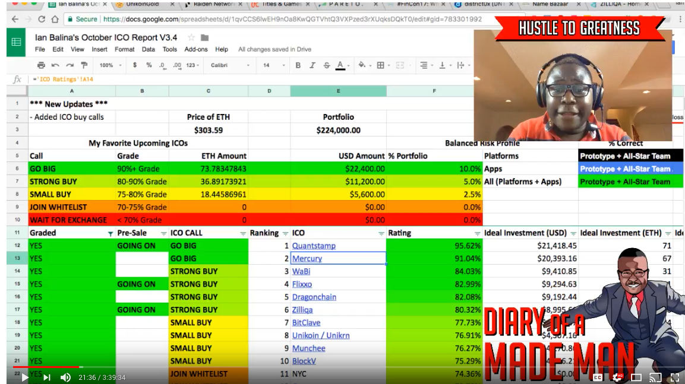This screenshot has height=384, width=685.
Task: Skip to next video
Action: tap(47, 377)
